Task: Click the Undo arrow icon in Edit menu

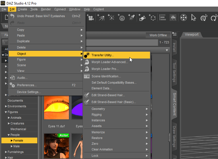Action: point(12,16)
